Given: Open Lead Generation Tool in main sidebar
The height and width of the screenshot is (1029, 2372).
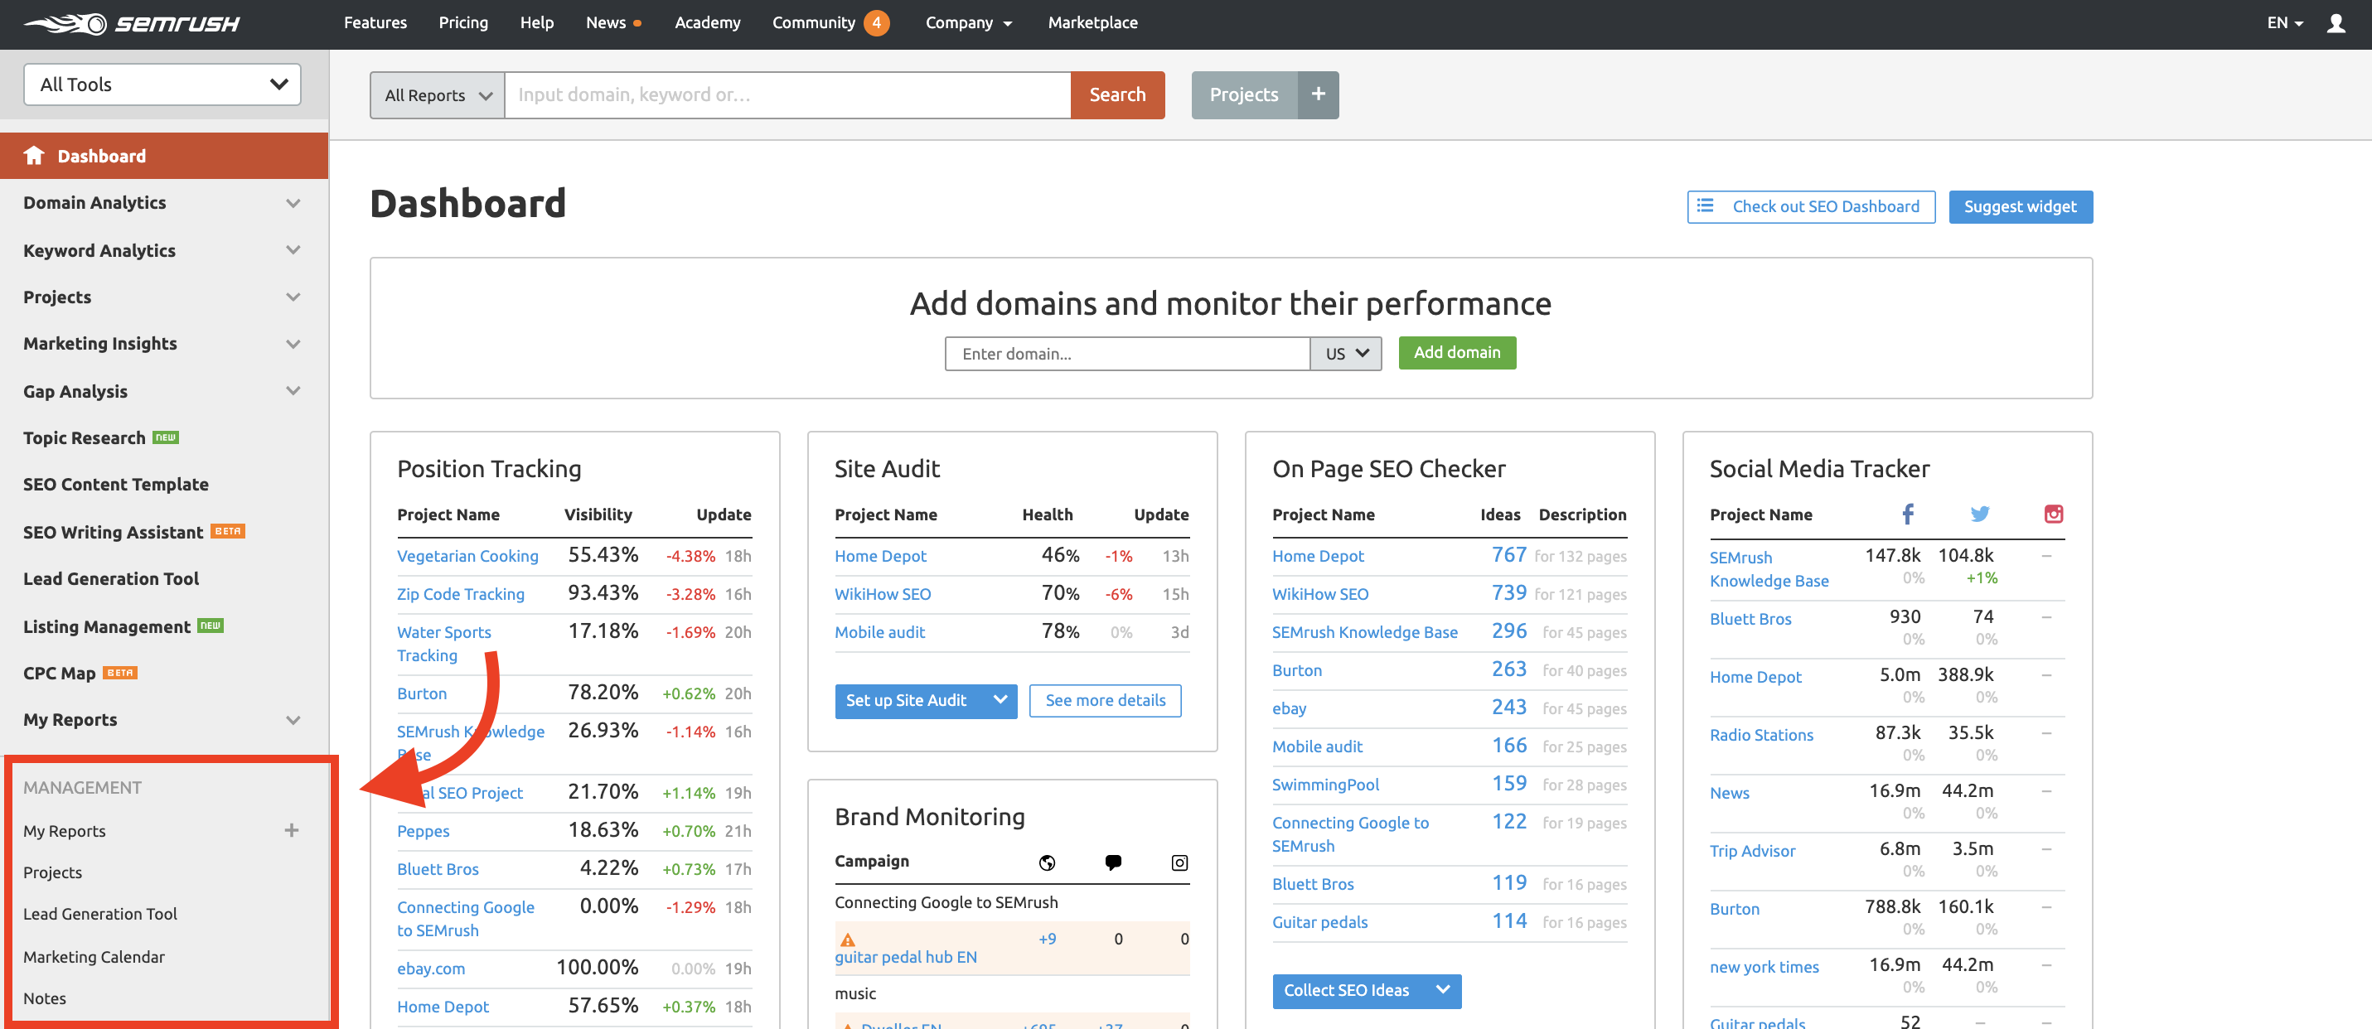Looking at the screenshot, I should (110, 579).
